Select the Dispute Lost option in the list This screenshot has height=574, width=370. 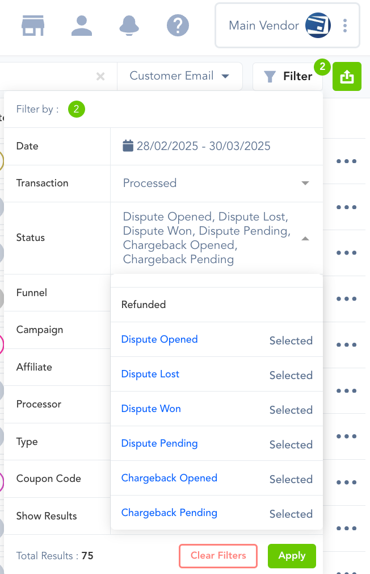(217, 374)
